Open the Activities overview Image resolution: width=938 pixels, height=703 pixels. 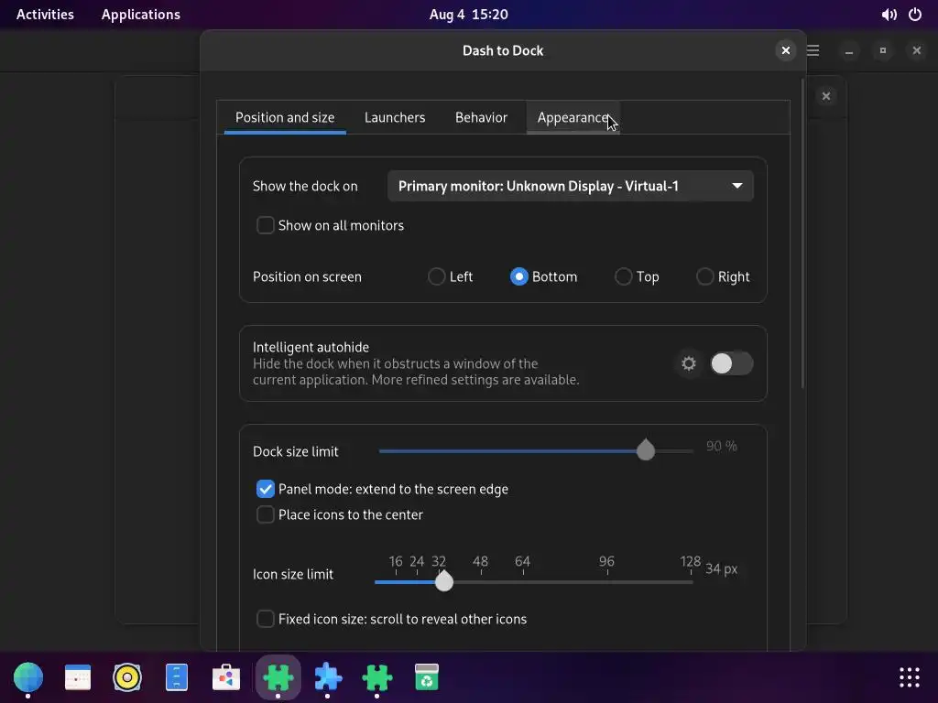click(x=45, y=15)
